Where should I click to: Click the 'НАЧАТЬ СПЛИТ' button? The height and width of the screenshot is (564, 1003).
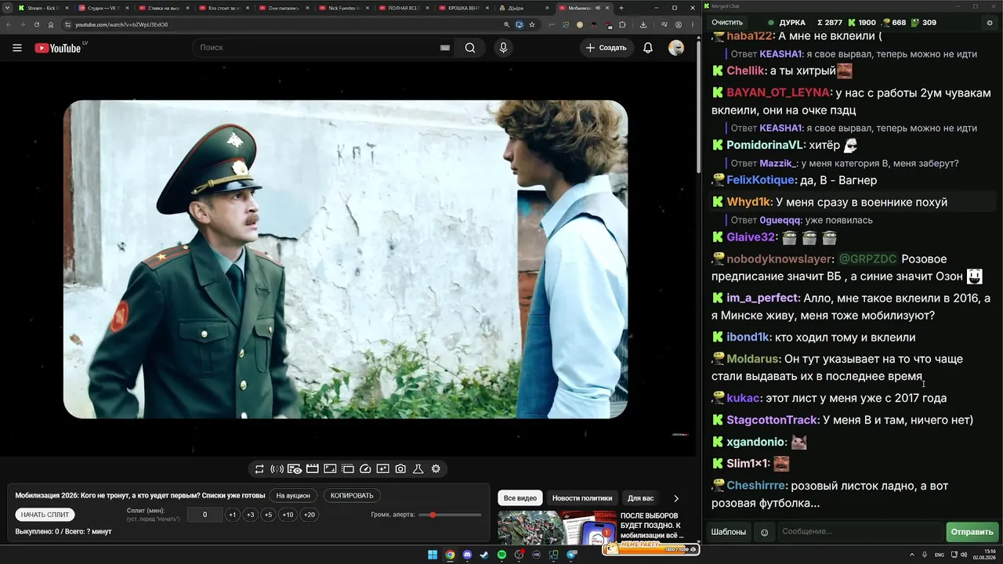point(45,515)
